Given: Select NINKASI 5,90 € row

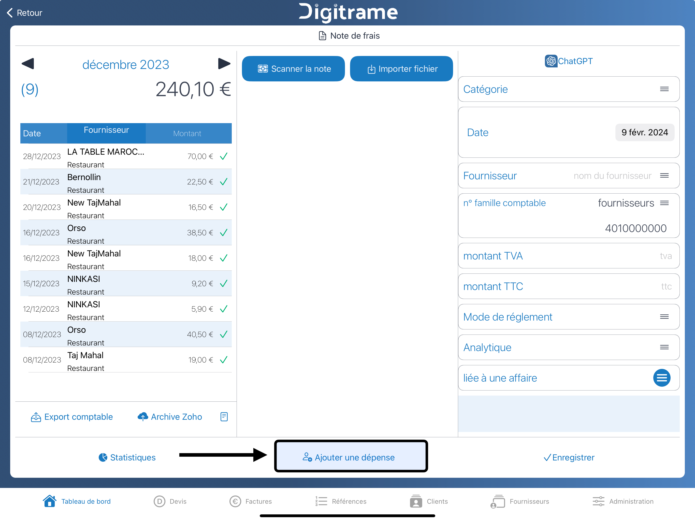Looking at the screenshot, I should pos(126,309).
